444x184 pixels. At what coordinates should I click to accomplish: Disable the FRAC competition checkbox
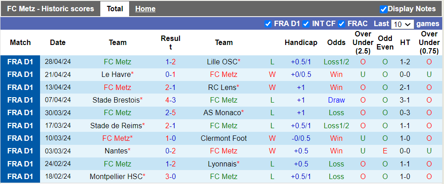pos(342,24)
